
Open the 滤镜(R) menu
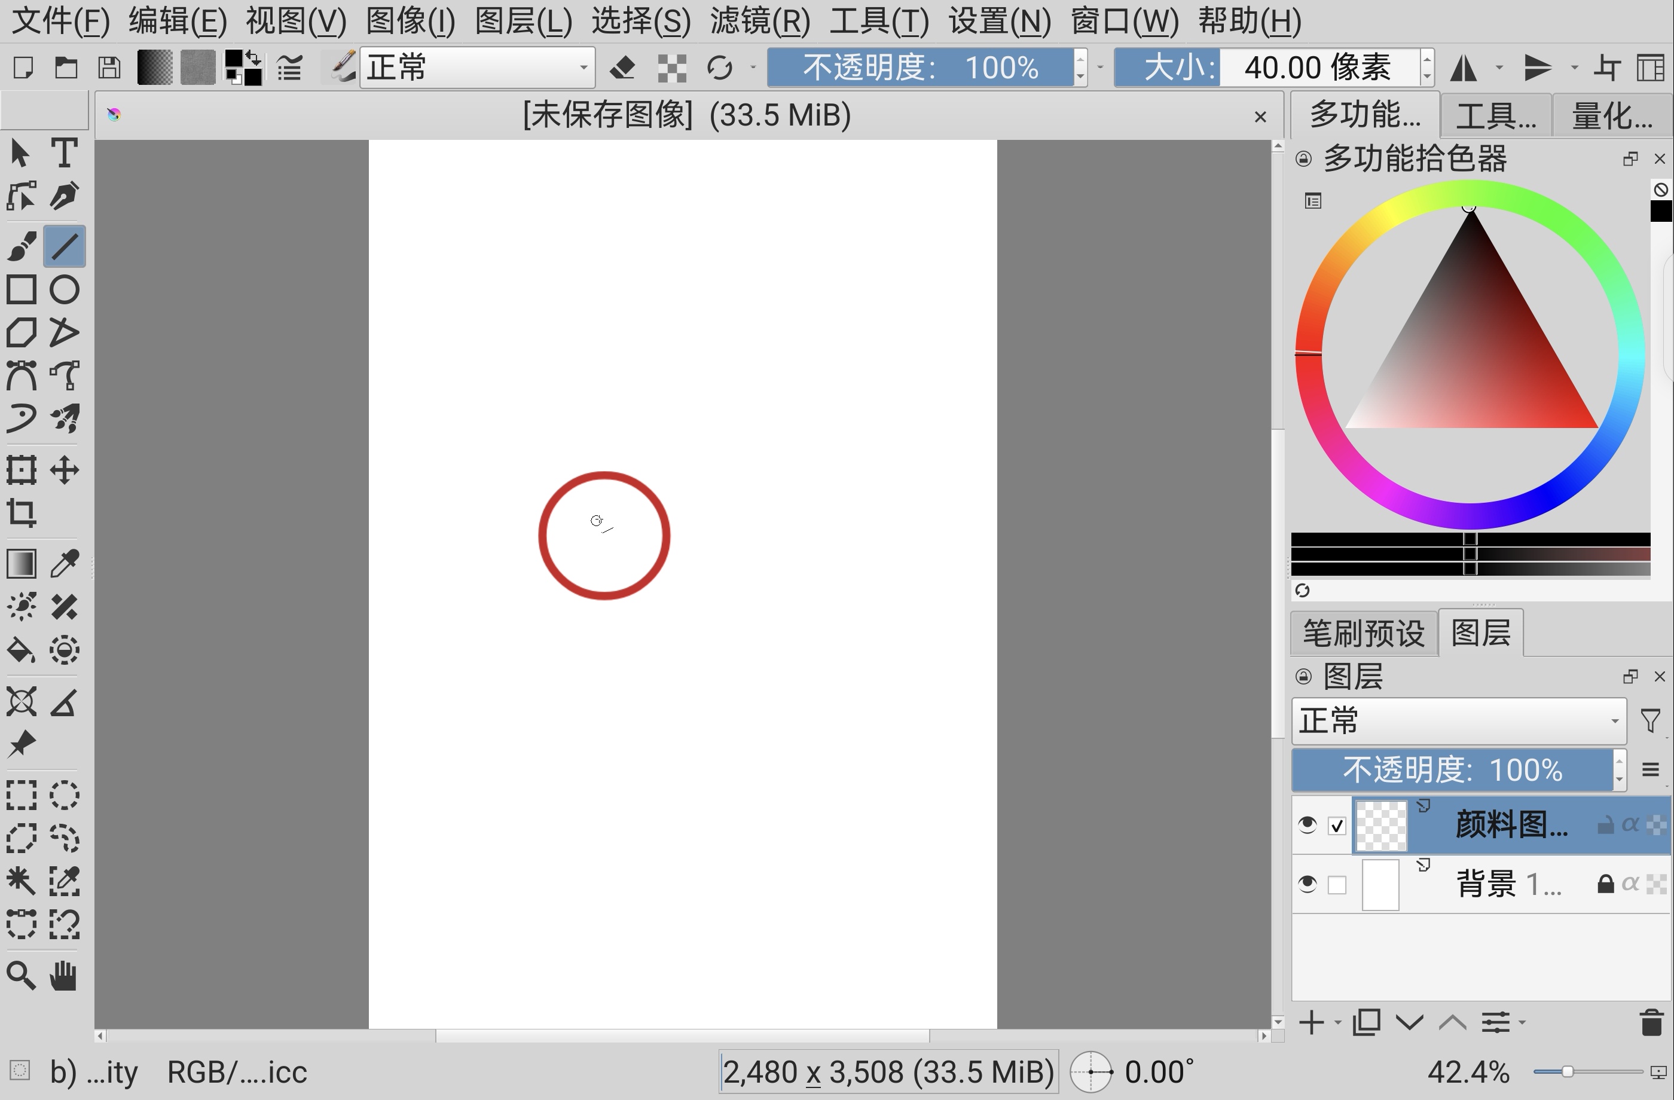(x=760, y=21)
